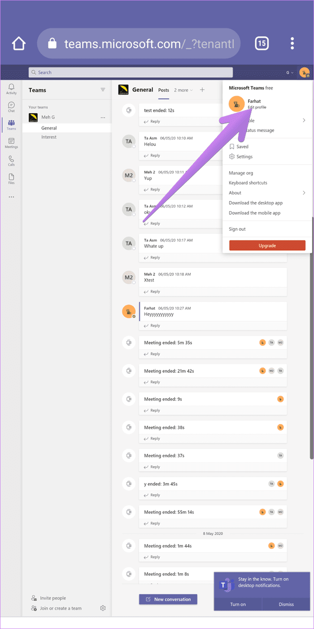Reply to the Heyyyyyyyyyyy message
The image size is (314, 629).
(x=152, y=326)
